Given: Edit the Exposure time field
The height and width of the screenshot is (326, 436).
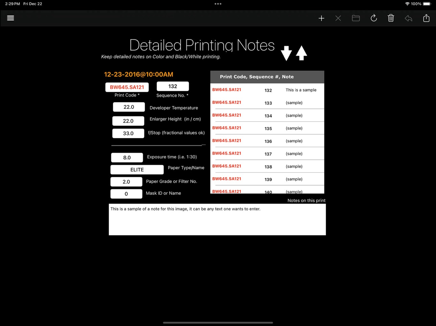Looking at the screenshot, I should pos(127,157).
